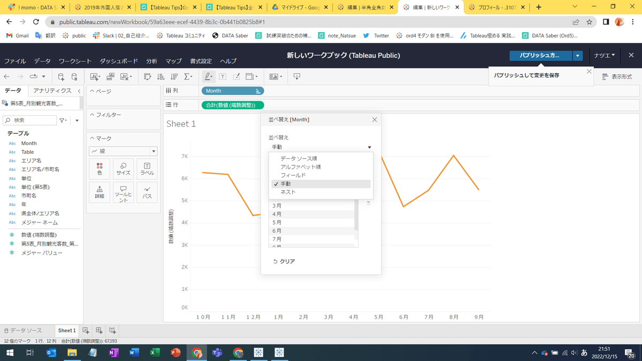This screenshot has height=361, width=642.
Task: Click the manual sort list scrollbar
Action: [356, 215]
